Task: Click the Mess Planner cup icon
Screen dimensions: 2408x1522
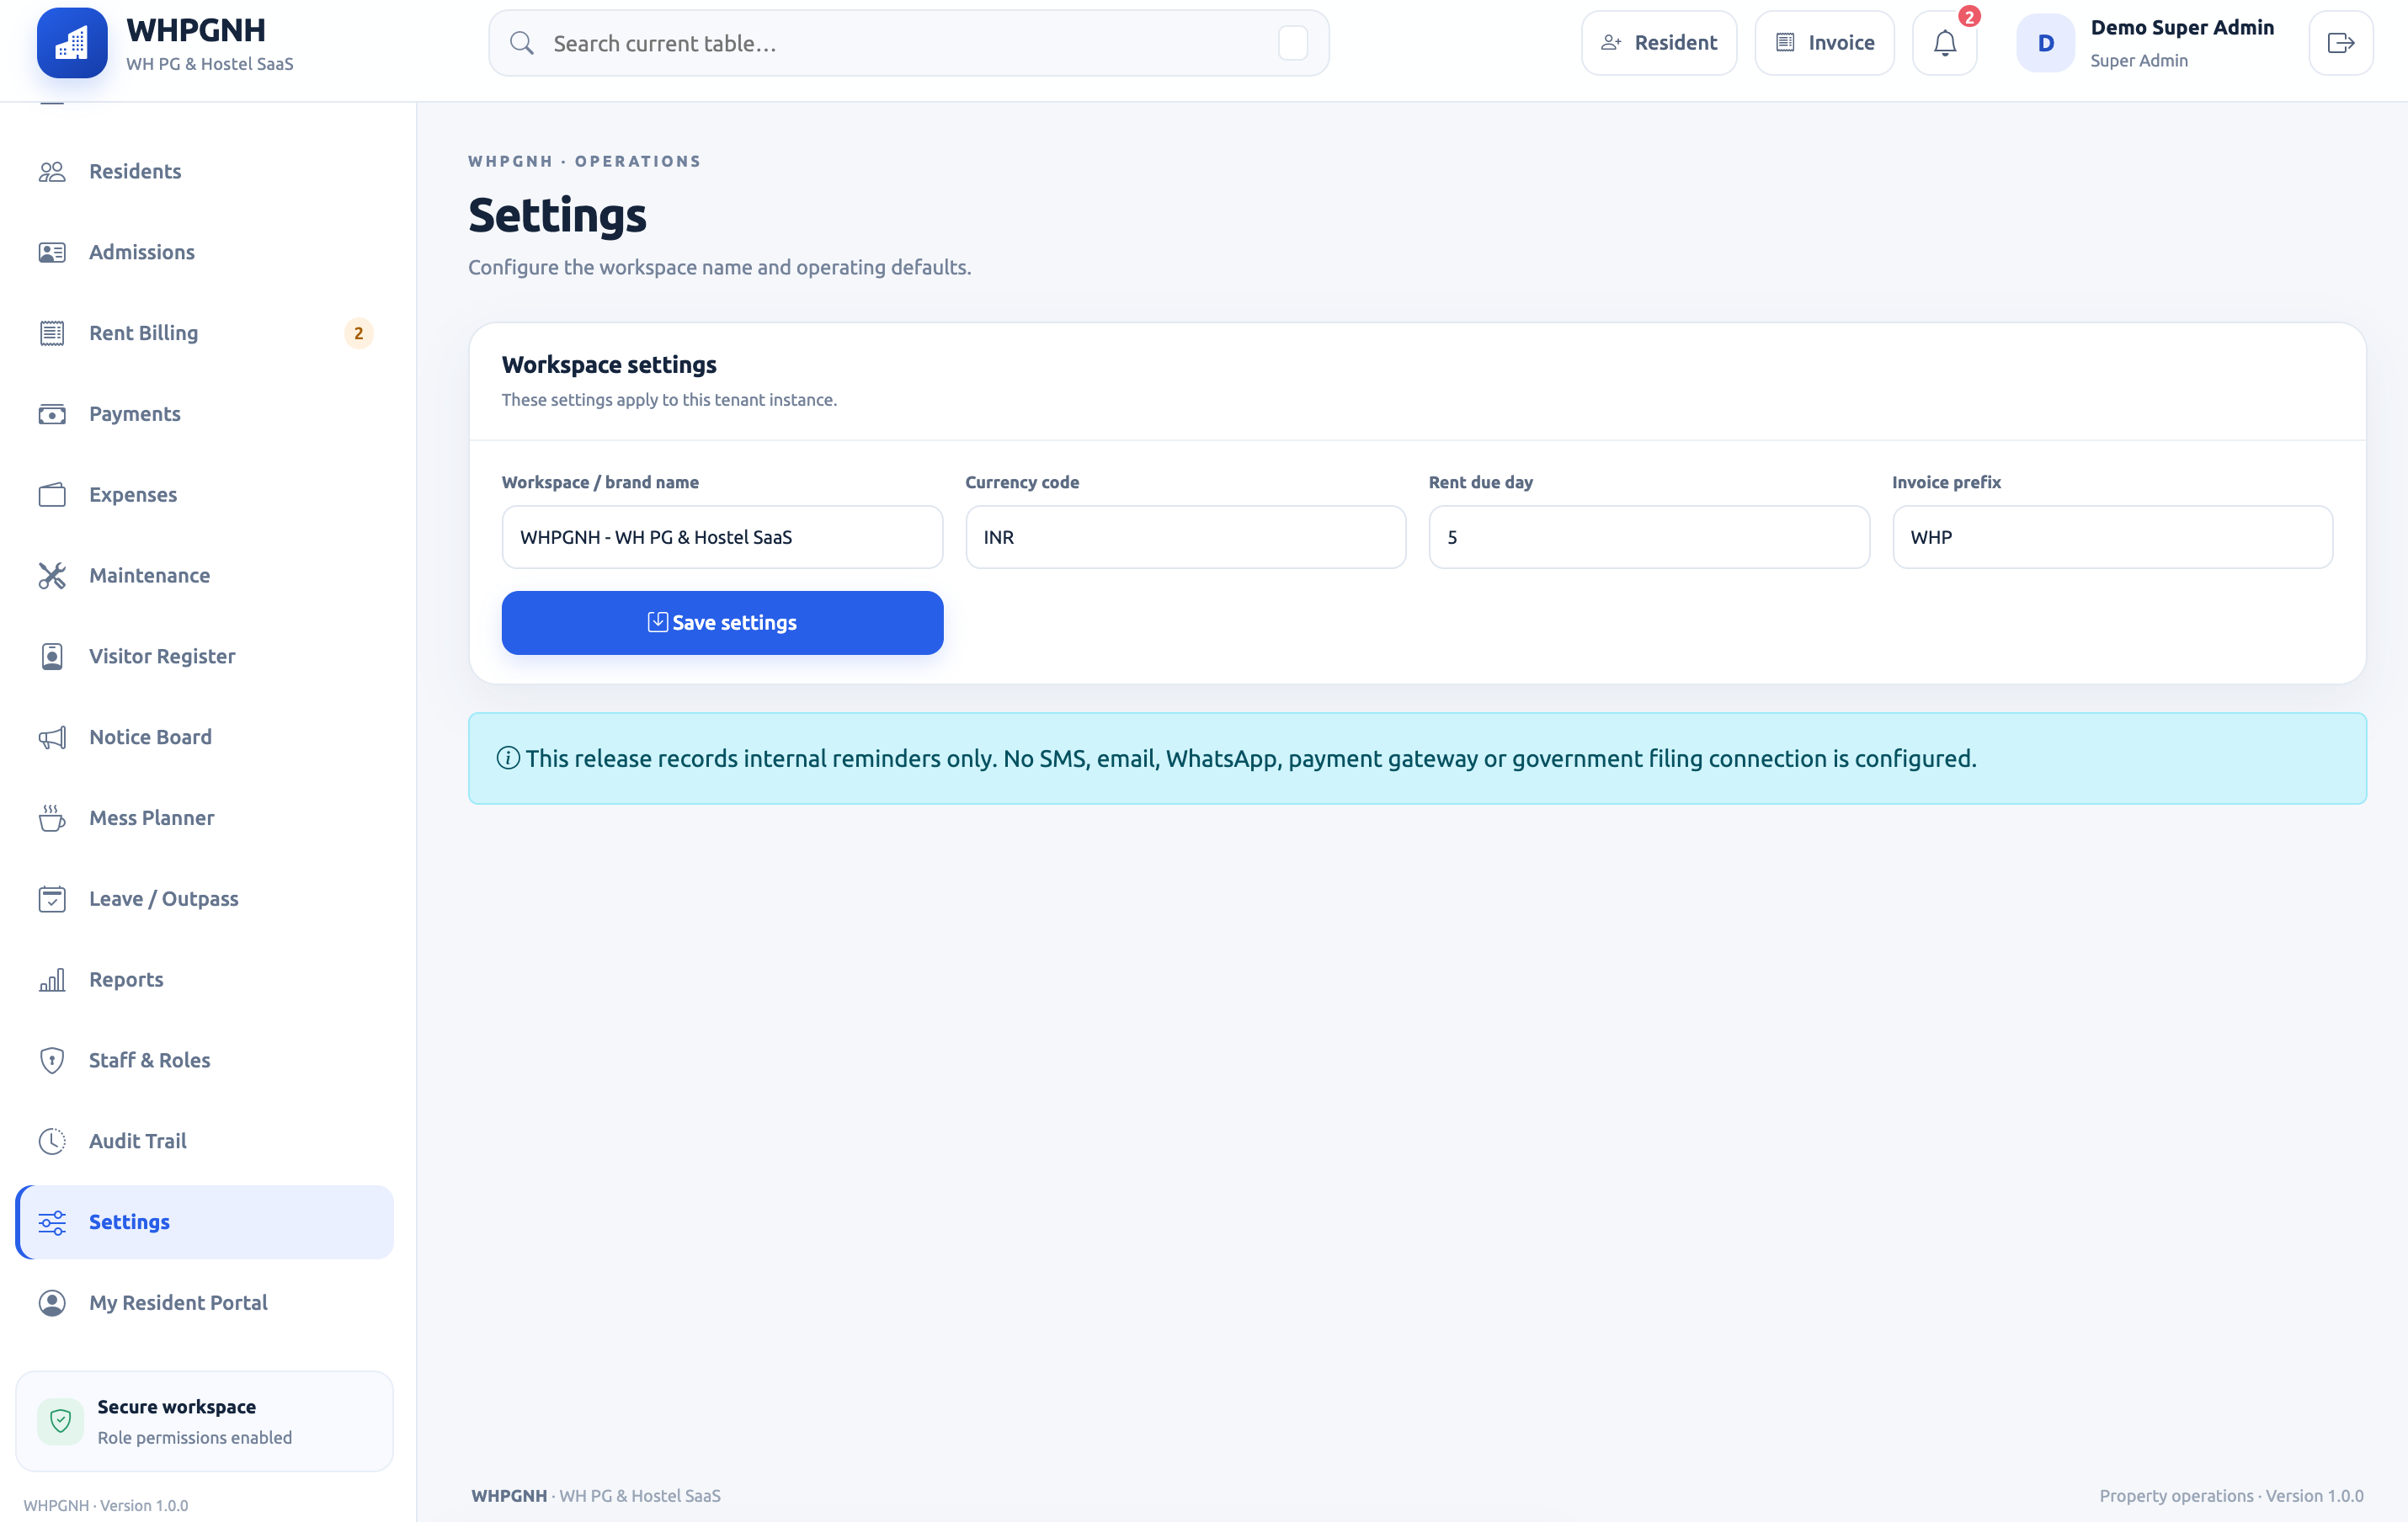Action: coord(52,818)
